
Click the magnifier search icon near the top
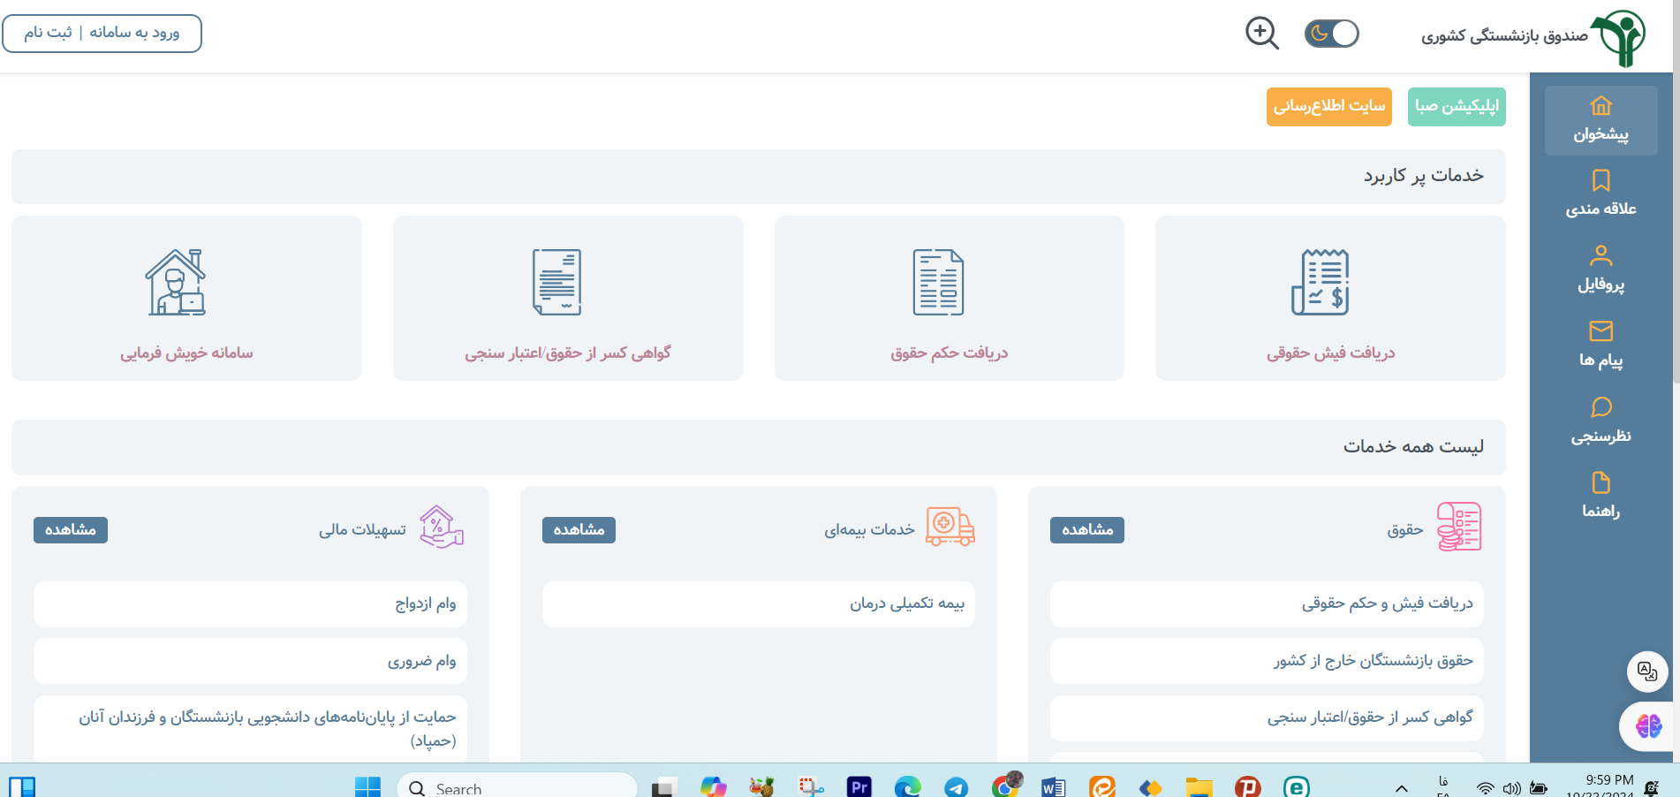(1261, 33)
